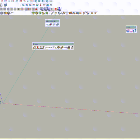Click the blue picture icon in second row
Viewport: 140px width, 140px height.
48,5
